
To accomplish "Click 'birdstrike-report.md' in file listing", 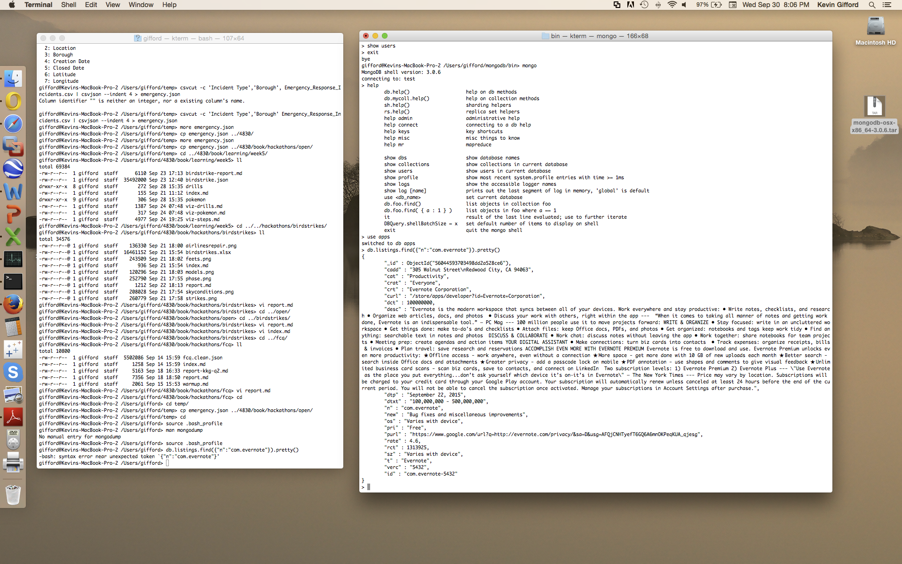I will pyautogui.click(x=214, y=173).
